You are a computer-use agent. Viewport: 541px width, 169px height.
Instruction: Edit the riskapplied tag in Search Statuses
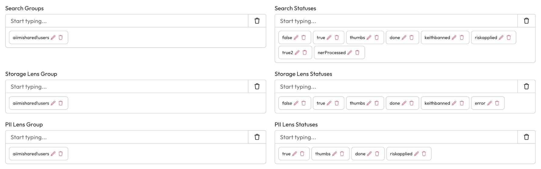(501, 37)
